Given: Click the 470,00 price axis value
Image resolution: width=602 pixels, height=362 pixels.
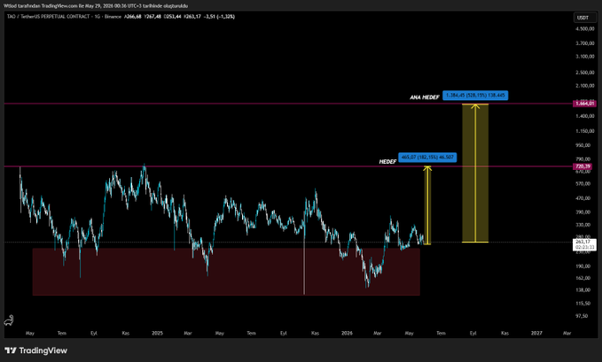Looking at the screenshot, I should [x=582, y=198].
